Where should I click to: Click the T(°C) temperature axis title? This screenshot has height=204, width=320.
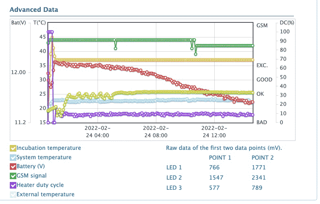click(x=40, y=23)
